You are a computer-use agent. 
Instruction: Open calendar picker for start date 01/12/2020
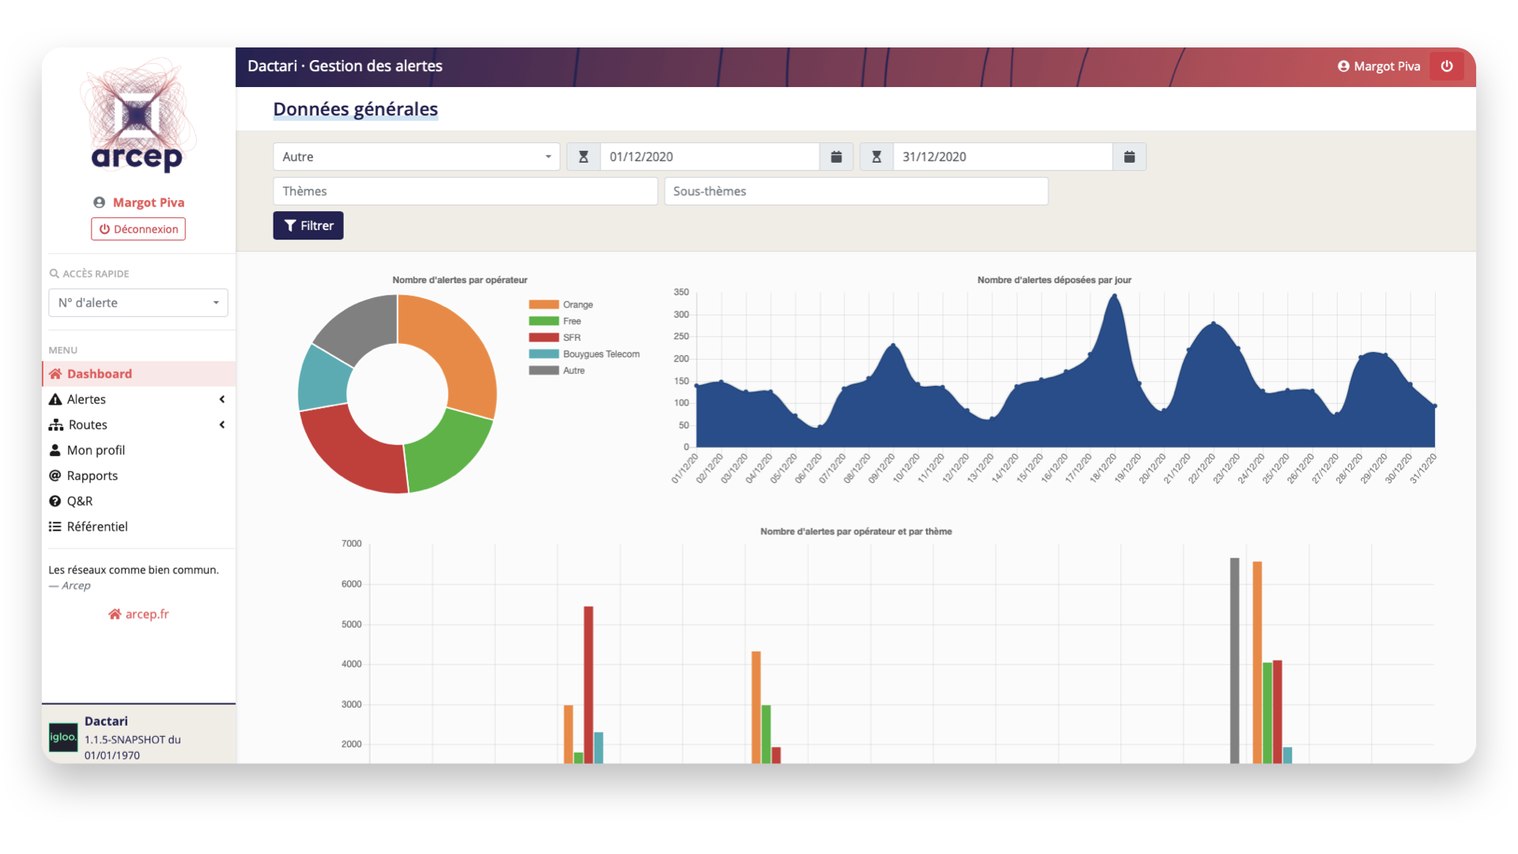tap(836, 157)
